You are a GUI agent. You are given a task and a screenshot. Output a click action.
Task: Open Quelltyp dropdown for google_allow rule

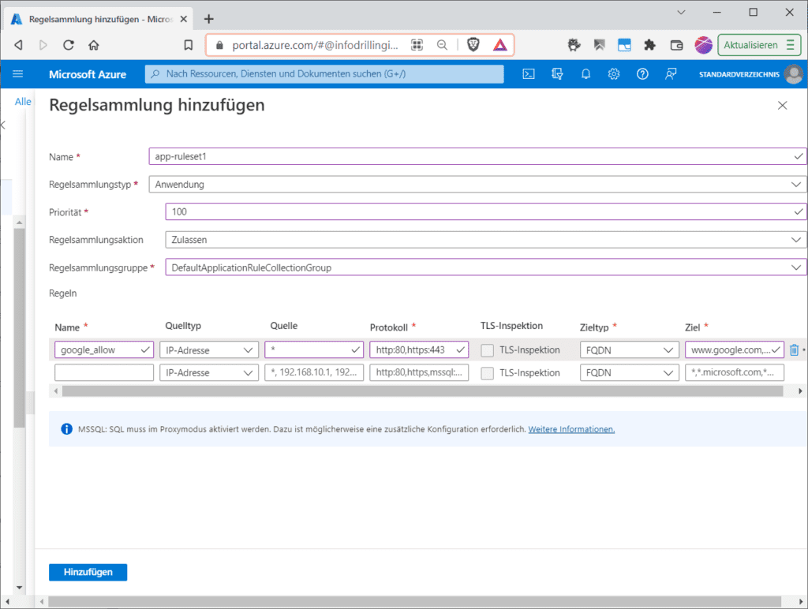208,349
